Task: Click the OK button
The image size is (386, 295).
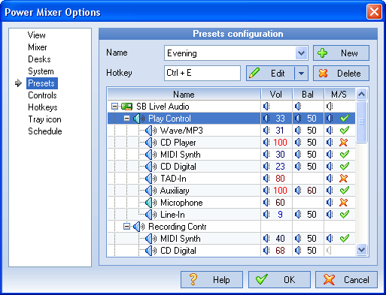Action: pos(279,279)
